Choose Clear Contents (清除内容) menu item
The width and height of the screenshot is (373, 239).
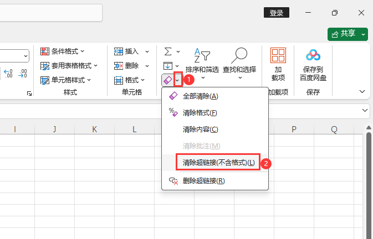click(x=215, y=129)
